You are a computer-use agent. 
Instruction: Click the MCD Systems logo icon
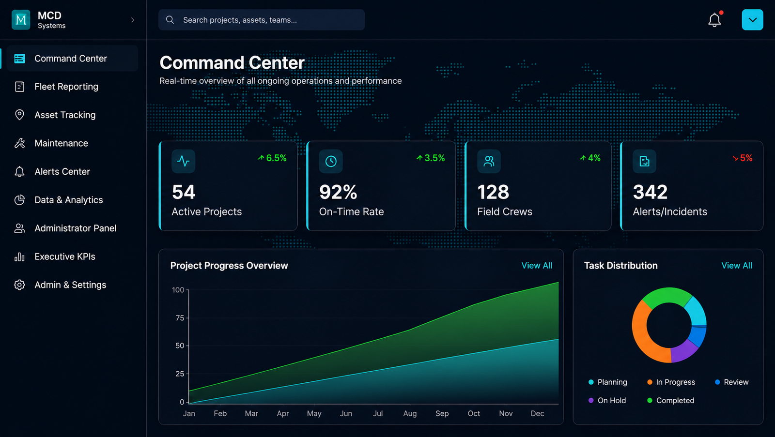pyautogui.click(x=21, y=20)
